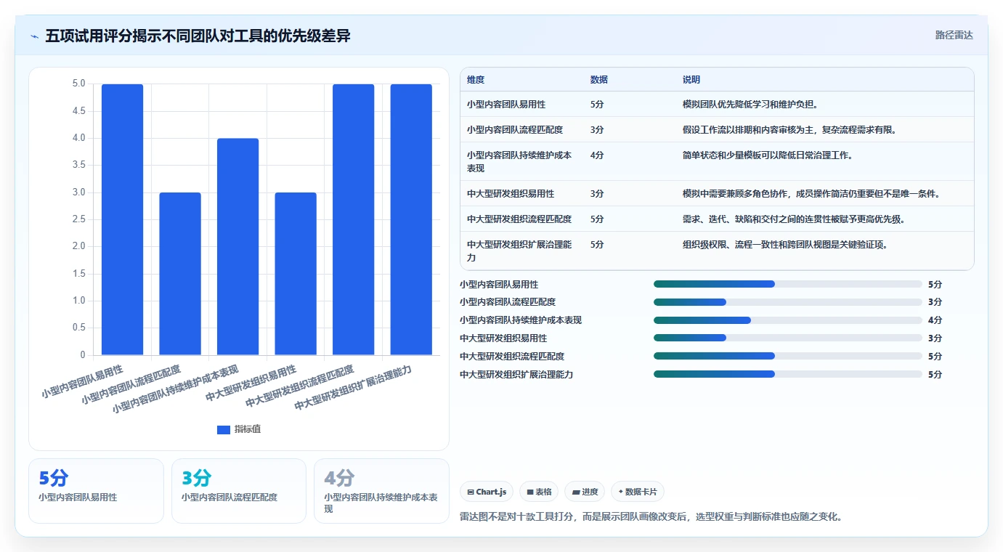Click the 中大型研发组织流程匹配度 chart bar
Viewport: 1003px width, 552px height.
354,219
